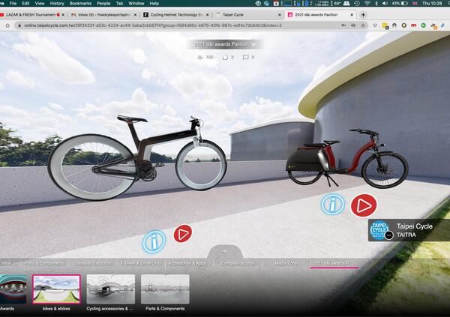Click info icon below the black concept bike
This screenshot has height=317, width=450.
coord(154,241)
